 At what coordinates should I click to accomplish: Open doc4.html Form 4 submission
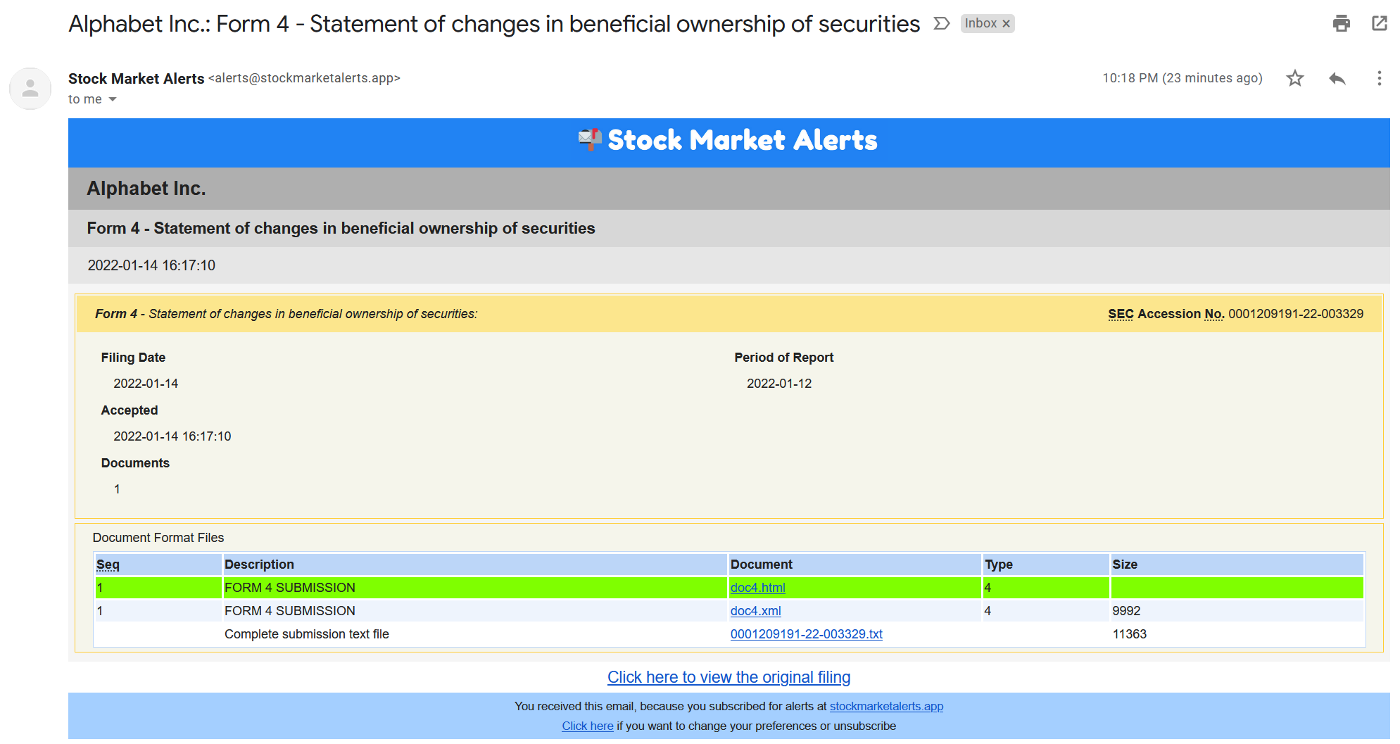[757, 587]
